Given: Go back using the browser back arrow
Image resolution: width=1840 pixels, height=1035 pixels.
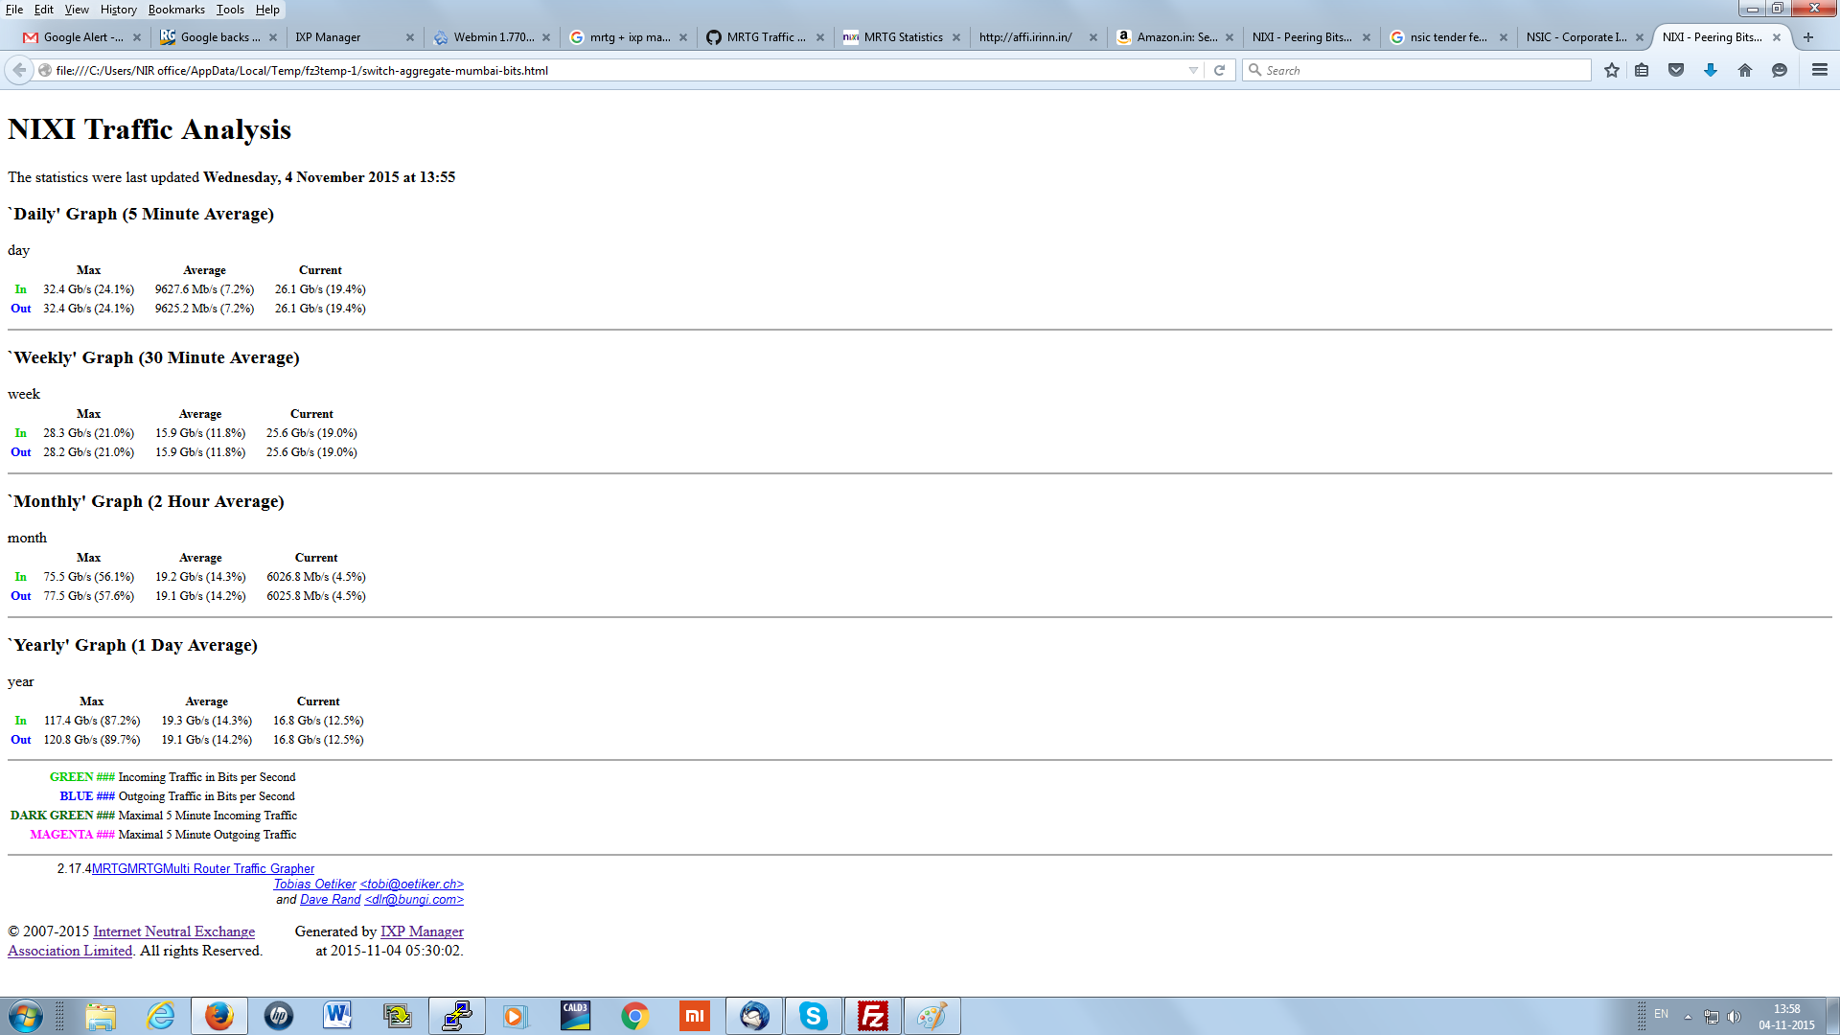Looking at the screenshot, I should (19, 70).
